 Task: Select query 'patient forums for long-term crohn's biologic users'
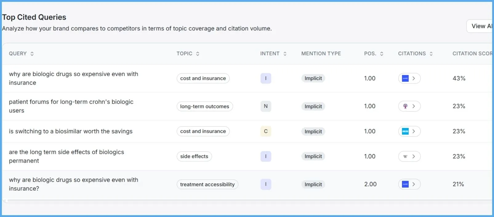71,106
